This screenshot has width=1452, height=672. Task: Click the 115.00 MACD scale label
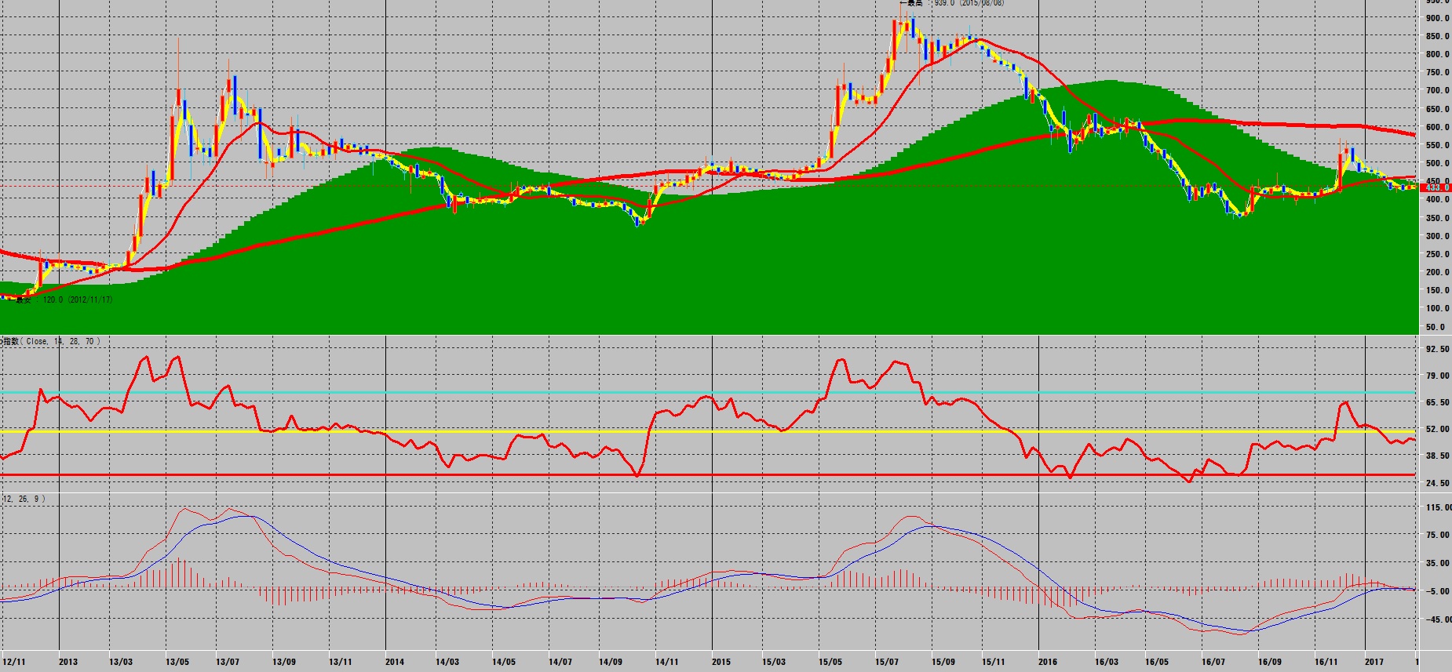click(1438, 507)
